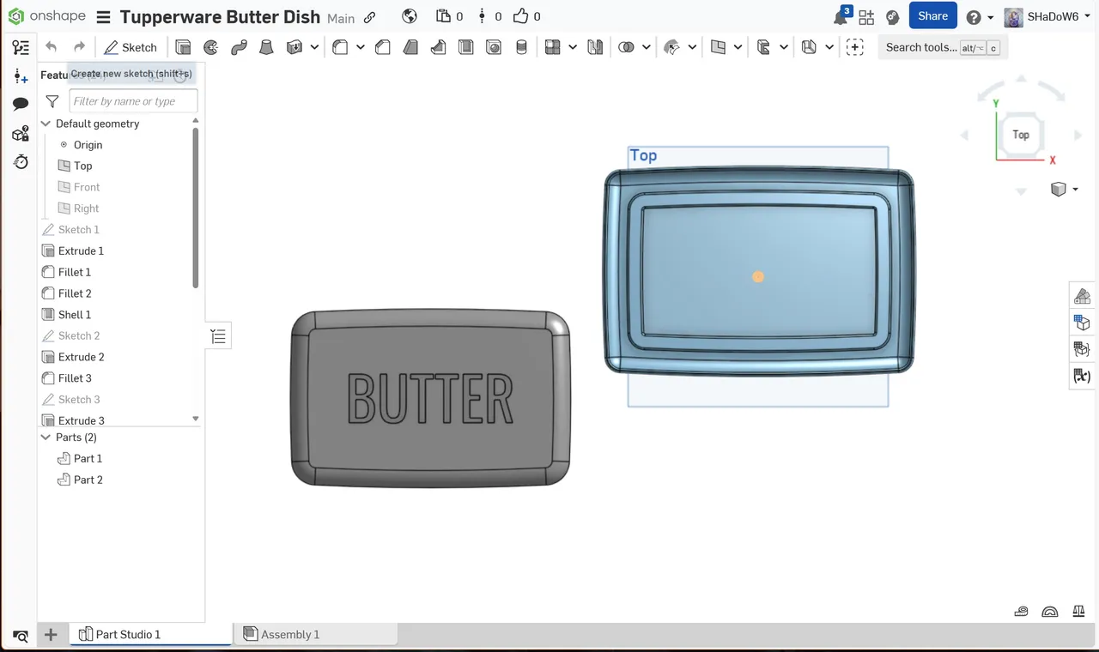Click the thumbs-up like button

518,15
